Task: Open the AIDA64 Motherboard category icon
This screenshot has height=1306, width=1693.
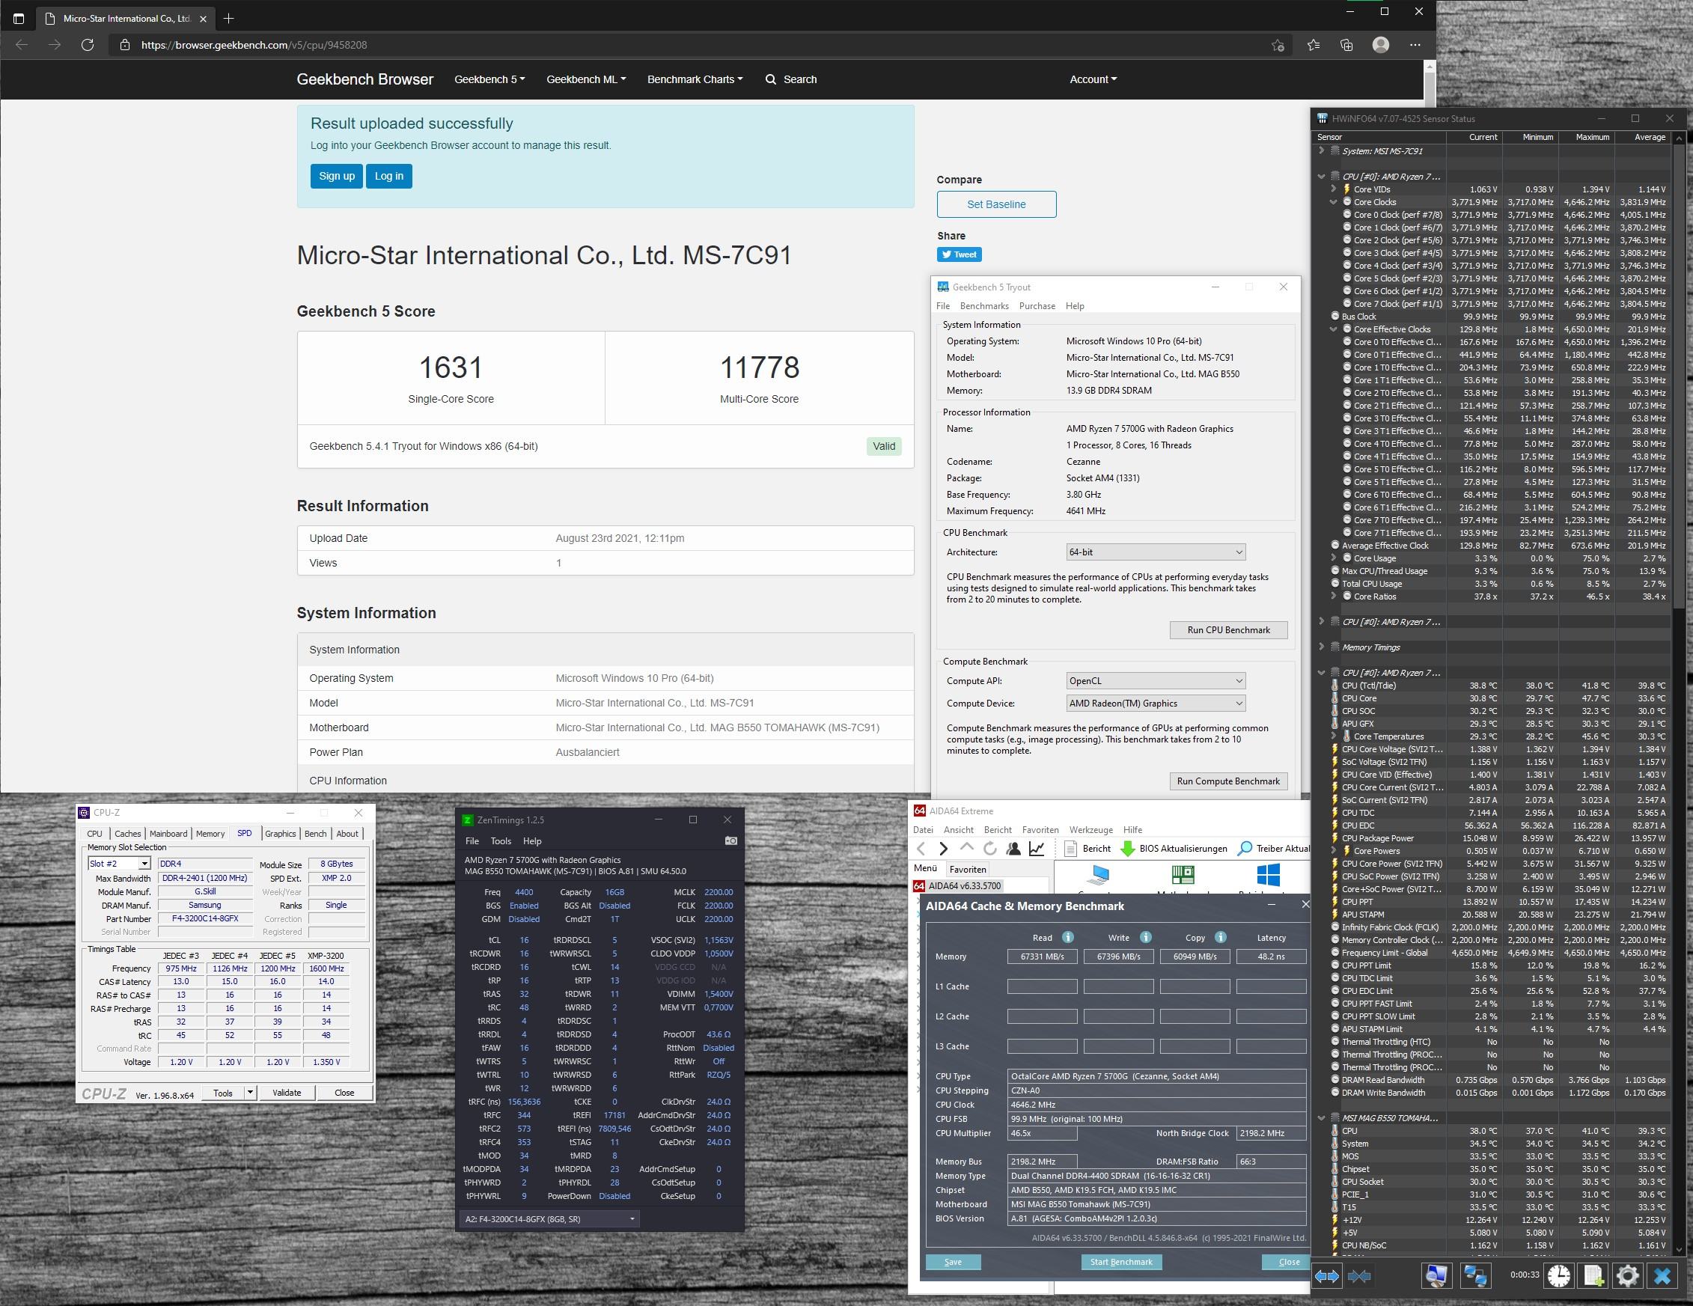Action: click(x=1183, y=876)
